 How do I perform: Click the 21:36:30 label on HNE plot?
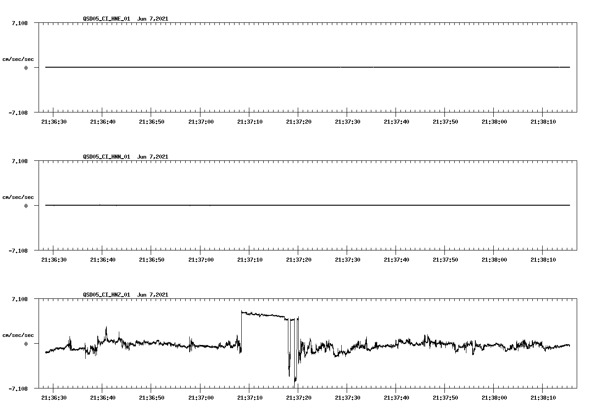54,121
